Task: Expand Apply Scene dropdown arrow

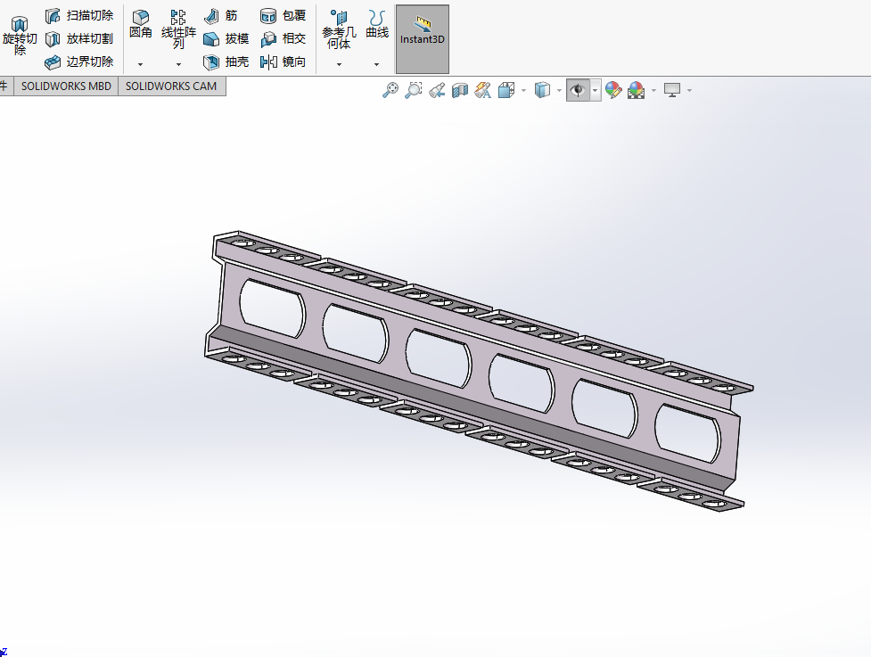Action: click(x=653, y=90)
